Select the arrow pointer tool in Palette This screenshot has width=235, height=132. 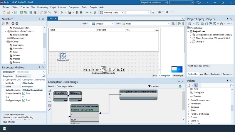(x=196, y=85)
